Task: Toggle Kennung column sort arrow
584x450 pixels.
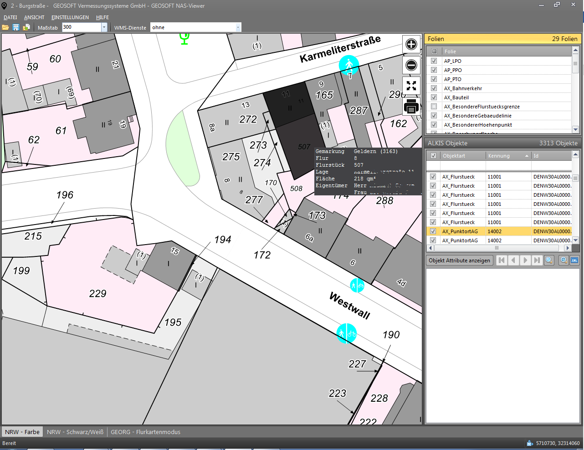Action: coord(527,156)
